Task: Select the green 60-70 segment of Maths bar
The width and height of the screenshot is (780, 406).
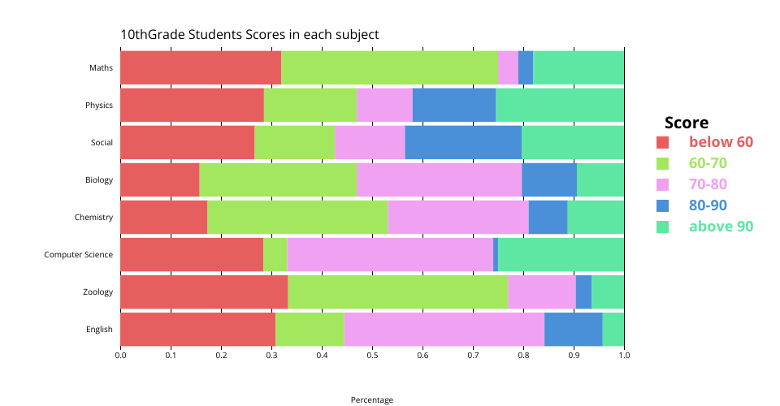Action: 389,67
